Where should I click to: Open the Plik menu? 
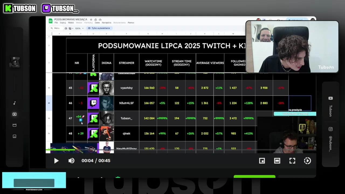[56, 23]
